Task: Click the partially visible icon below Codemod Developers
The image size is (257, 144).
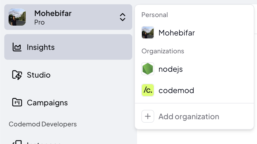Action: pyautogui.click(x=17, y=142)
